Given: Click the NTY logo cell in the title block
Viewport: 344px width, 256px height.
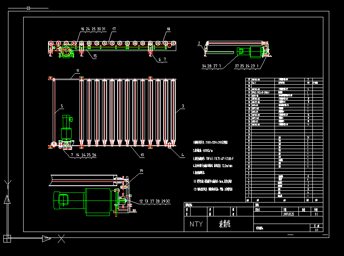Looking at the screenshot, I should pos(196,224).
